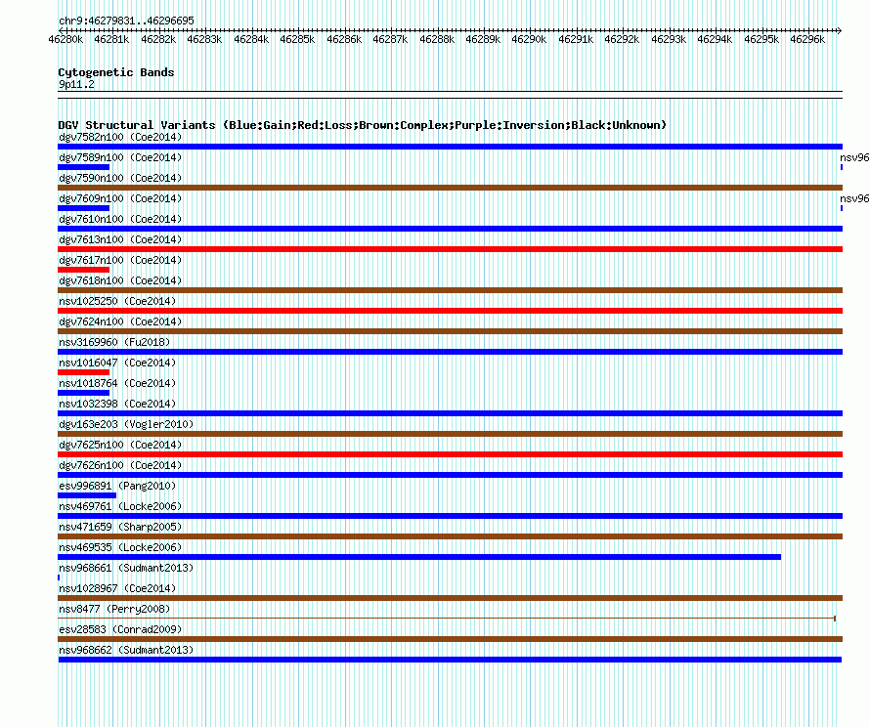Click the blue bar under nsv3169960
Viewport: 870px width, 727px height.
(x=450, y=352)
